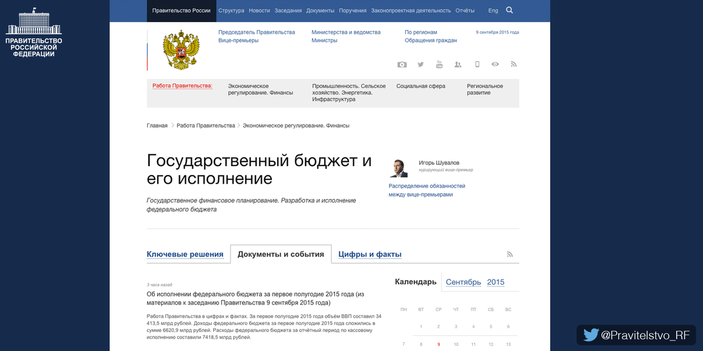Screen dimensions: 703x351
Task: Open Законопроектная деятельность menu item
Action: [x=411, y=11]
